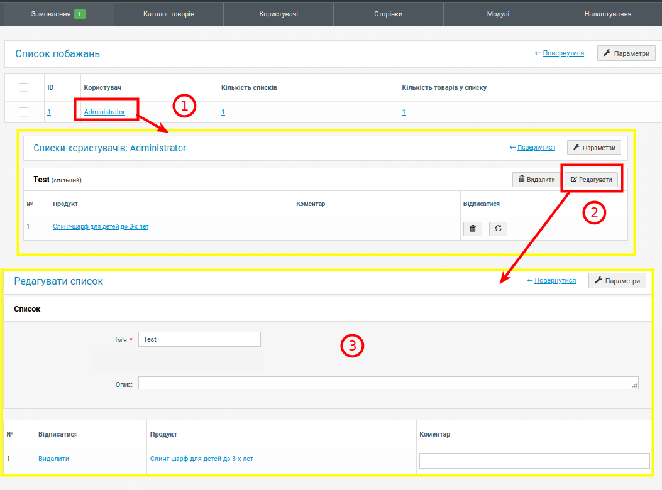Open the Користувачі menu

coord(279,14)
